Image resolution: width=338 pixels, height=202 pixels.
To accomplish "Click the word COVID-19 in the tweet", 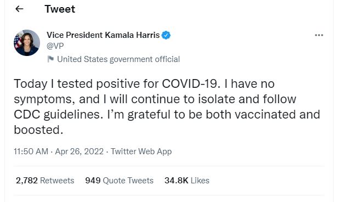I will click(191, 83).
